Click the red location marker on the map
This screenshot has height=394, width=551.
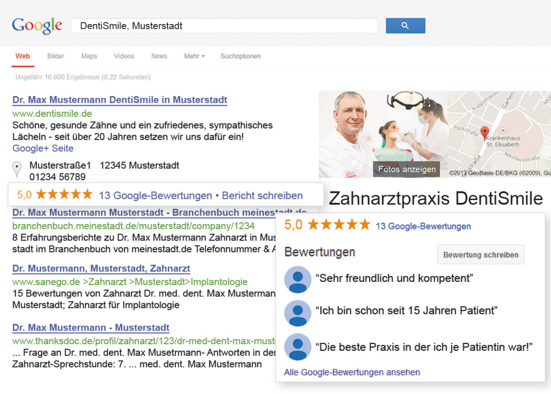coord(485,133)
